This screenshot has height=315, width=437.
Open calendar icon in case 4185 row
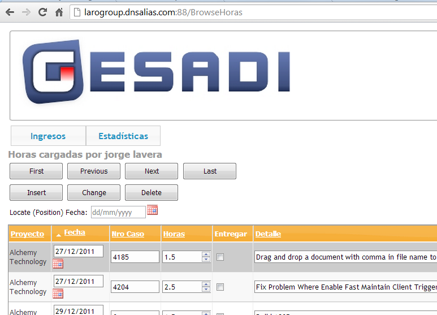(x=58, y=264)
